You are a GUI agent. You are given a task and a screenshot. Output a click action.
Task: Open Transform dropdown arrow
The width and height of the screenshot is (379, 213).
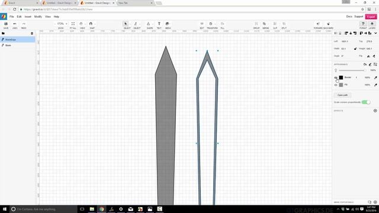click(215, 24)
